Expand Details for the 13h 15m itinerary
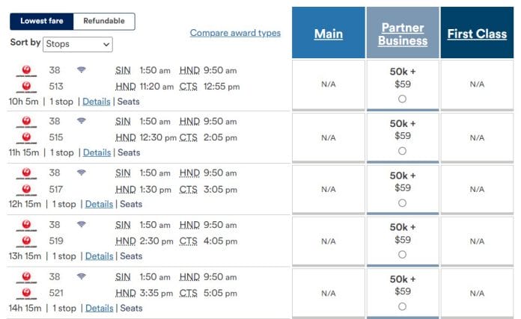521x319 pixels. pos(99,256)
